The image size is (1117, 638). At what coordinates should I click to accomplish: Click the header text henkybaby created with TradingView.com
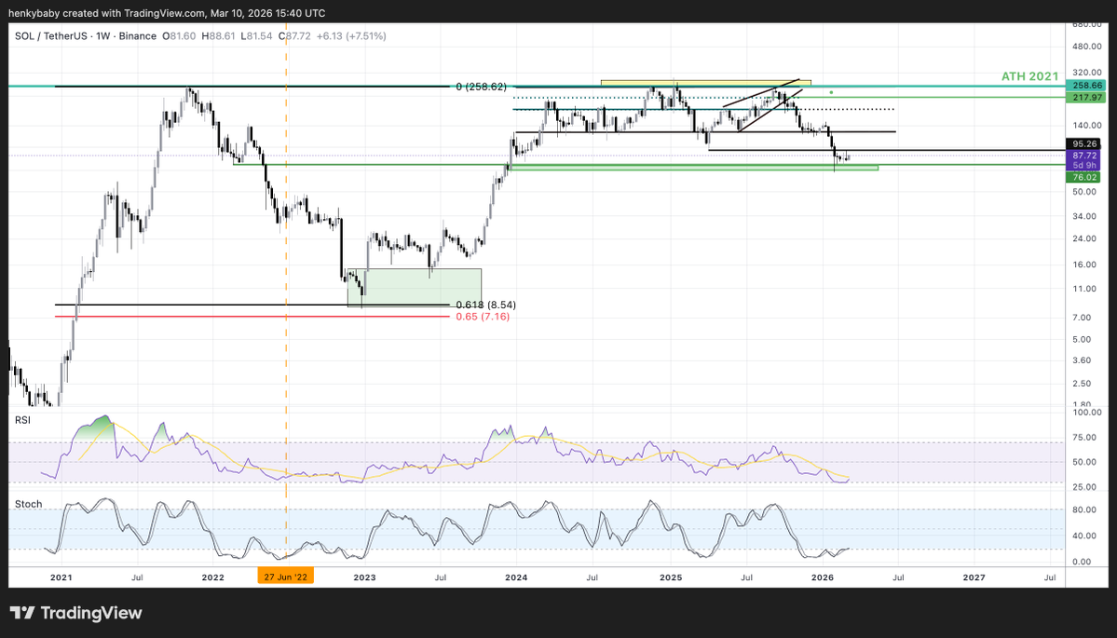pyautogui.click(x=107, y=14)
